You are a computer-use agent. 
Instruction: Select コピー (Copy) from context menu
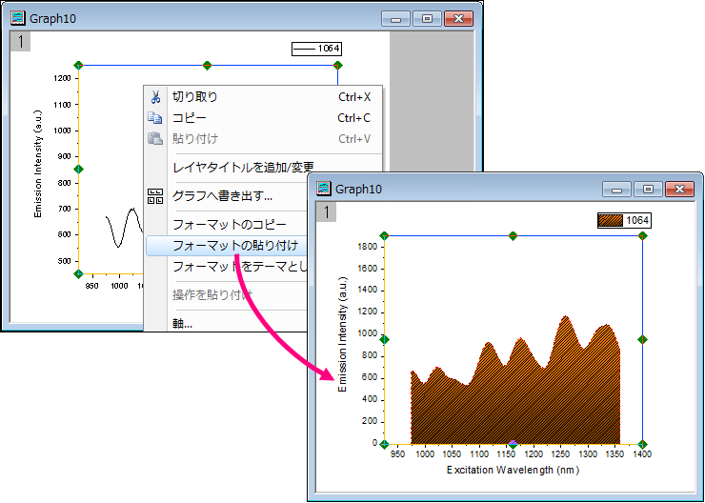click(x=190, y=118)
